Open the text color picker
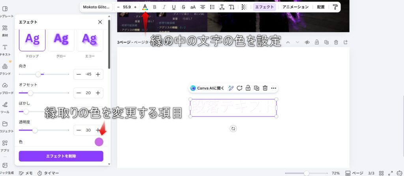Viewport: 404px width, 176px height. coord(145,7)
